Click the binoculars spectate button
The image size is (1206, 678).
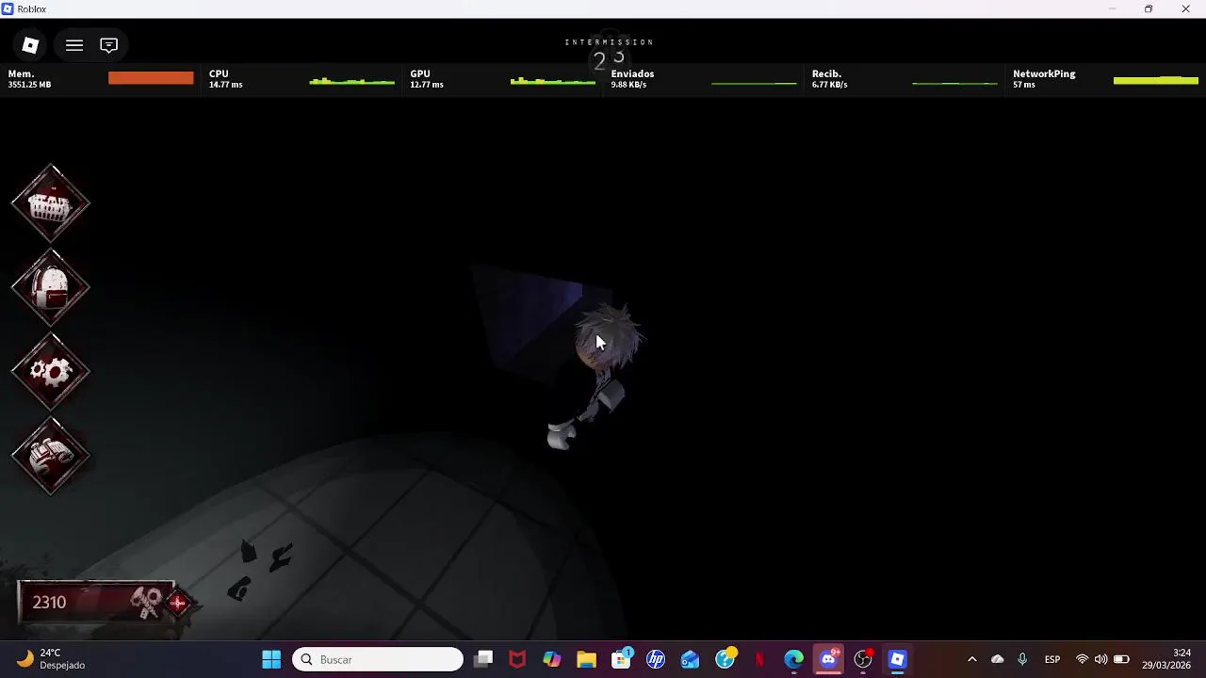tap(51, 456)
